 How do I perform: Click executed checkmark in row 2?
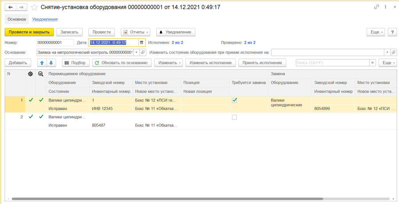[31, 117]
